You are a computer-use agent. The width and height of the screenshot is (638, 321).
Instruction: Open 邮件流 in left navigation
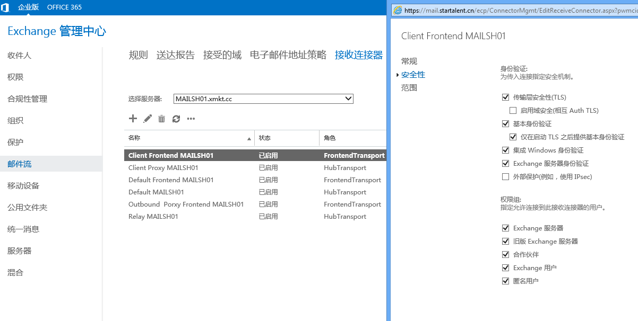[x=51, y=164]
